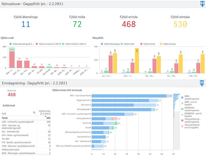Select the Sorphirða bar with 22

(105, 123)
